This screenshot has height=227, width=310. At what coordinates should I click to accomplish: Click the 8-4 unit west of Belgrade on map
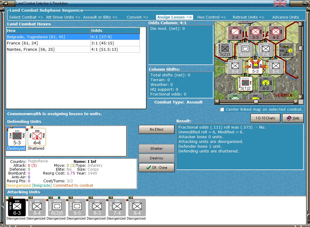[x=235, y=67]
